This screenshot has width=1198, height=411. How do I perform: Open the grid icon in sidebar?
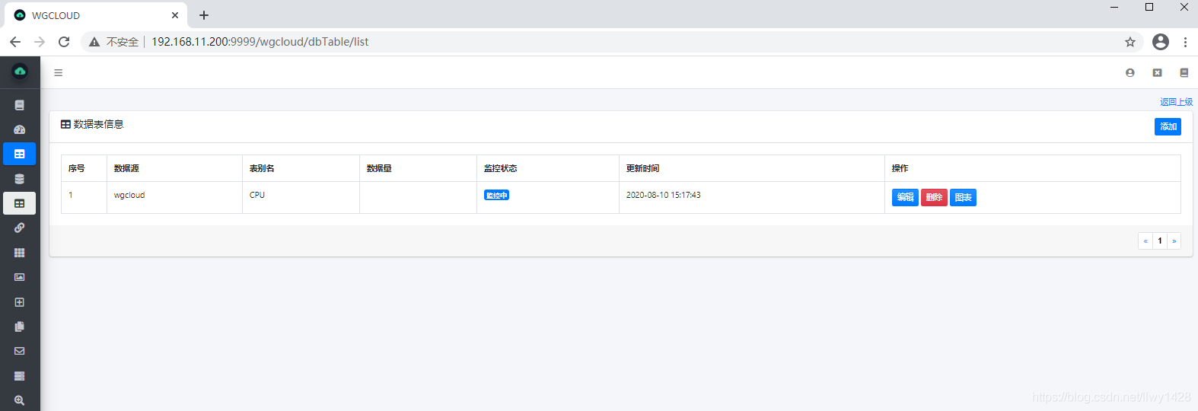20,253
